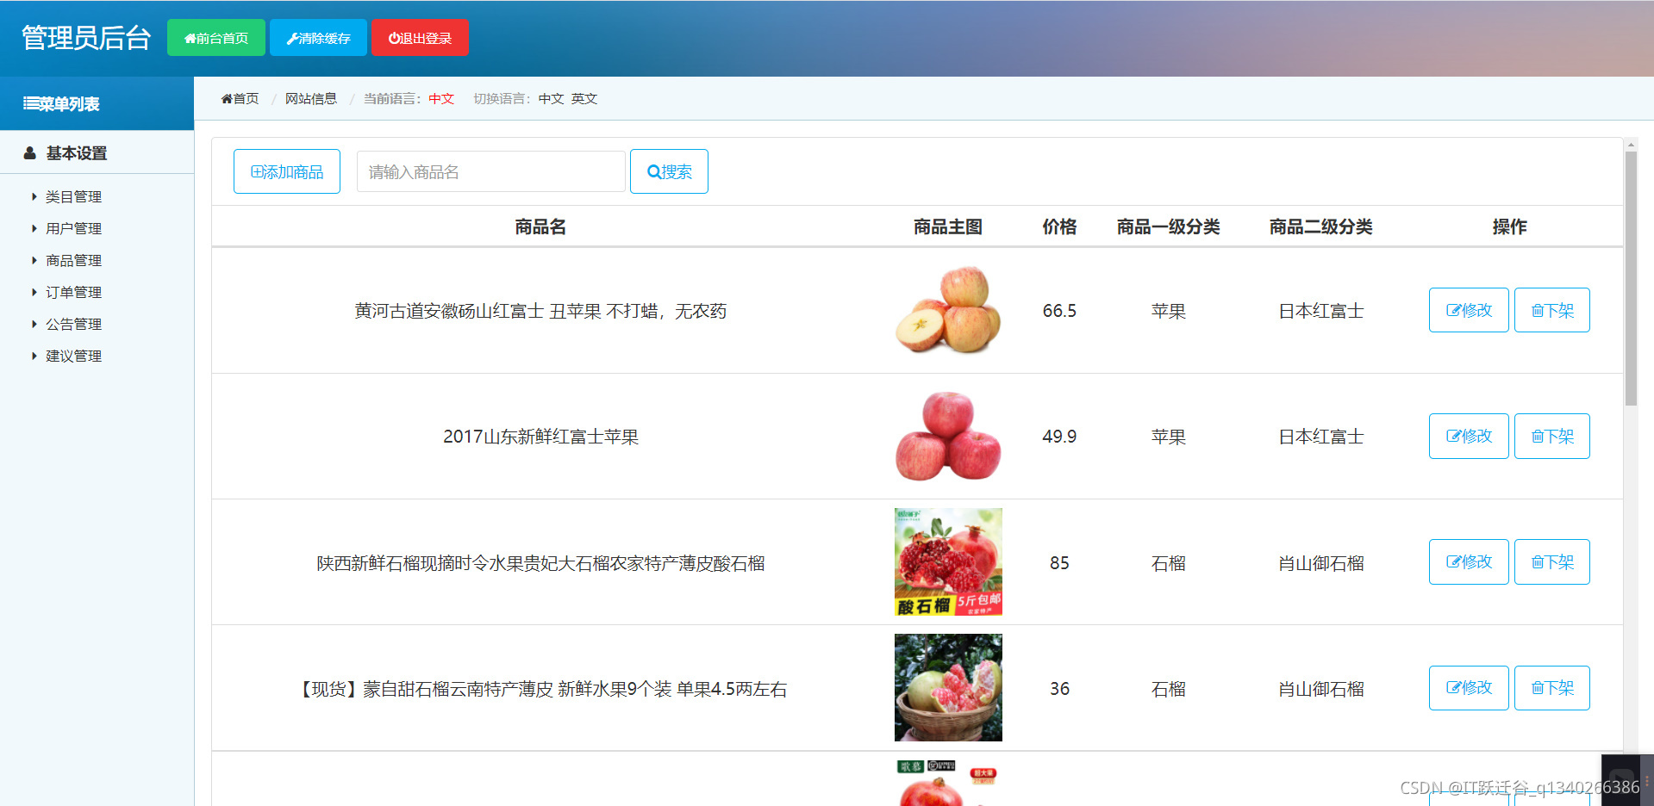Screen dimensions: 1654x806
Task: Take down the 蒙自甜石榴 product
Action: click(x=1552, y=688)
